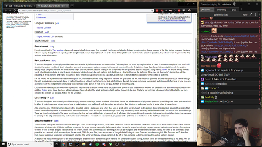Click the 'none' stream mode label
262x147 pixels.
click(x=245, y=15)
